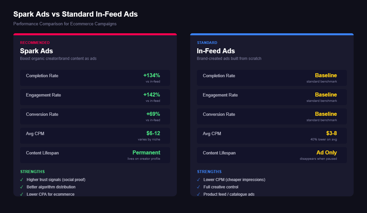Click the Engagement Rate row on In-Feed Ads

point(272,97)
